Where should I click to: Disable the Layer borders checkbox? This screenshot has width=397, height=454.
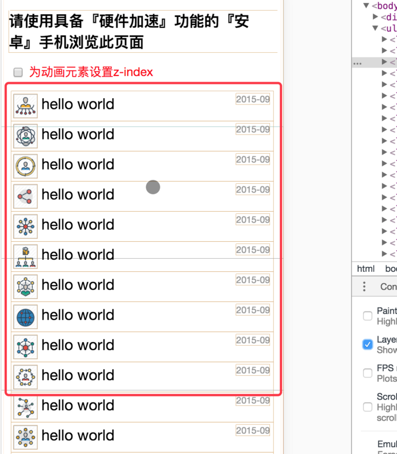368,344
